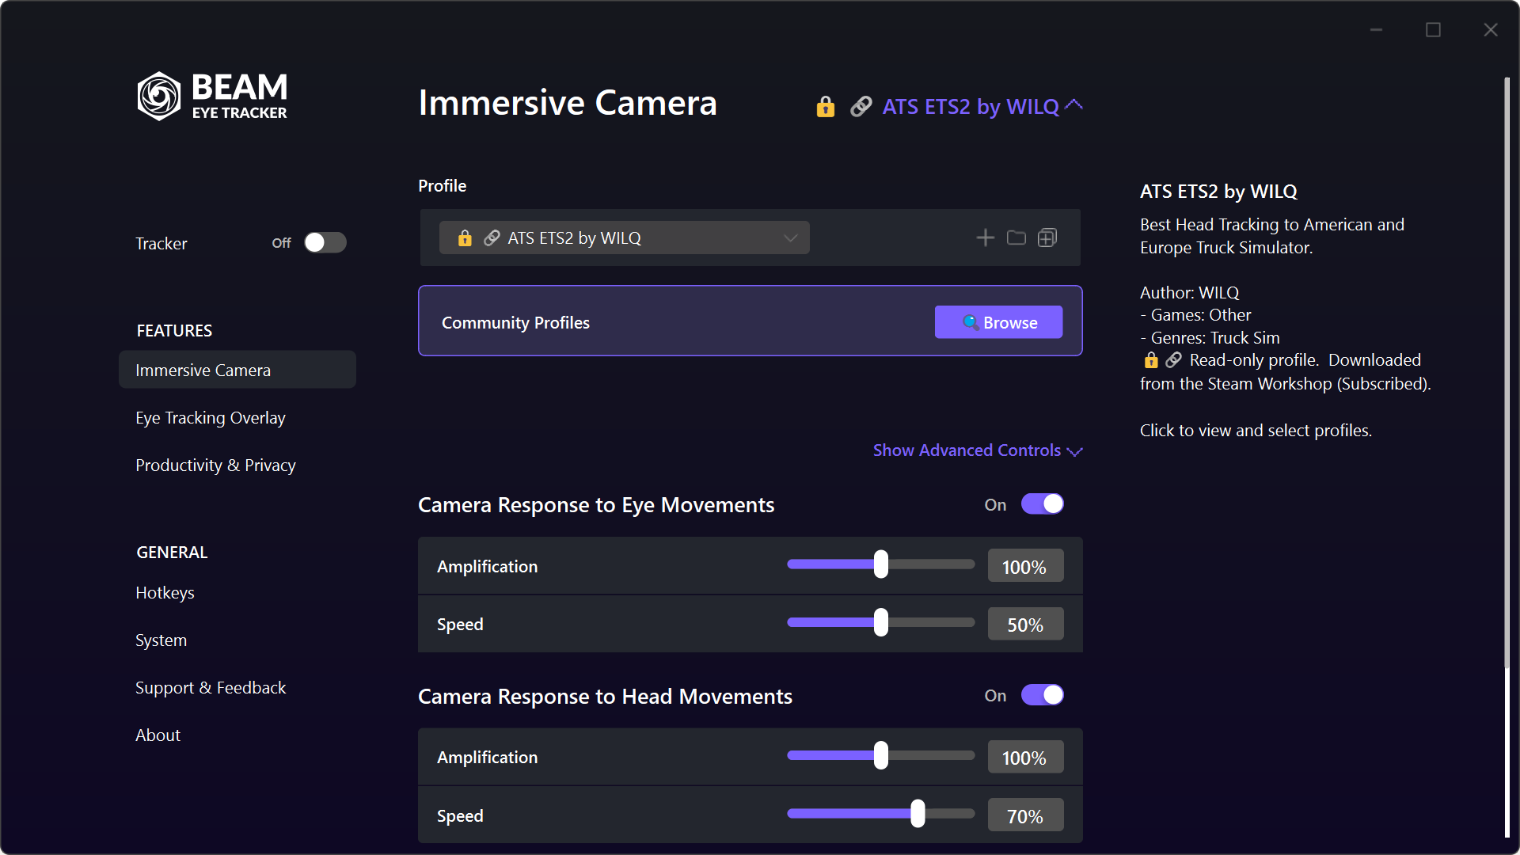Click the vertical scrollbar on right

[x=1507, y=372]
